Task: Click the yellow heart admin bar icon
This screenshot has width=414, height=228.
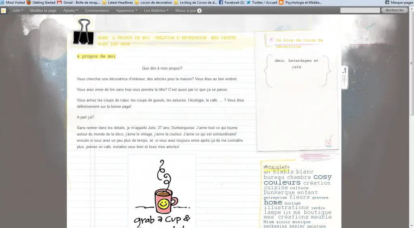Action: pyautogui.click(x=4, y=10)
